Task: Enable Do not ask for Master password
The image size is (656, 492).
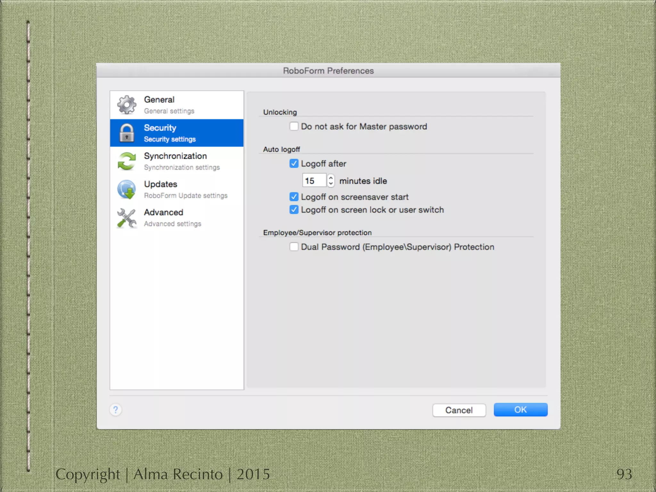Action: [294, 126]
